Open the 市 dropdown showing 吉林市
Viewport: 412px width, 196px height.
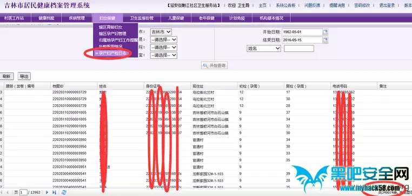pos(161,32)
